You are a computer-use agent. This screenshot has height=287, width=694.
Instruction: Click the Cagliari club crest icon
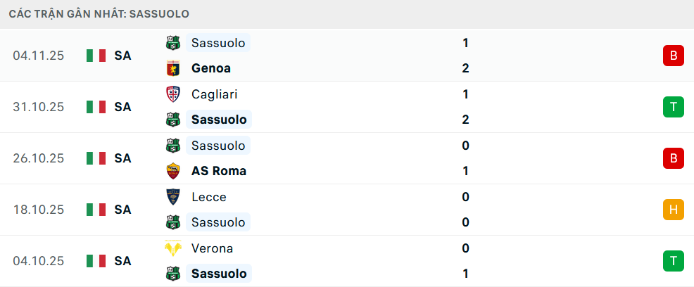172,94
